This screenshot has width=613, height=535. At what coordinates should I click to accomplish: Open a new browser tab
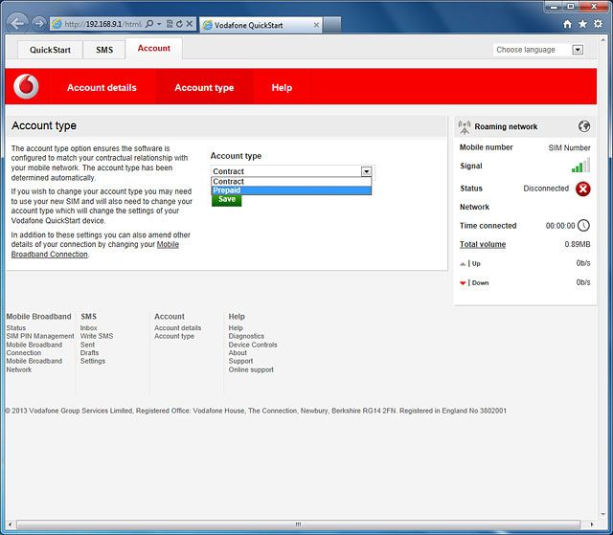[x=332, y=25]
